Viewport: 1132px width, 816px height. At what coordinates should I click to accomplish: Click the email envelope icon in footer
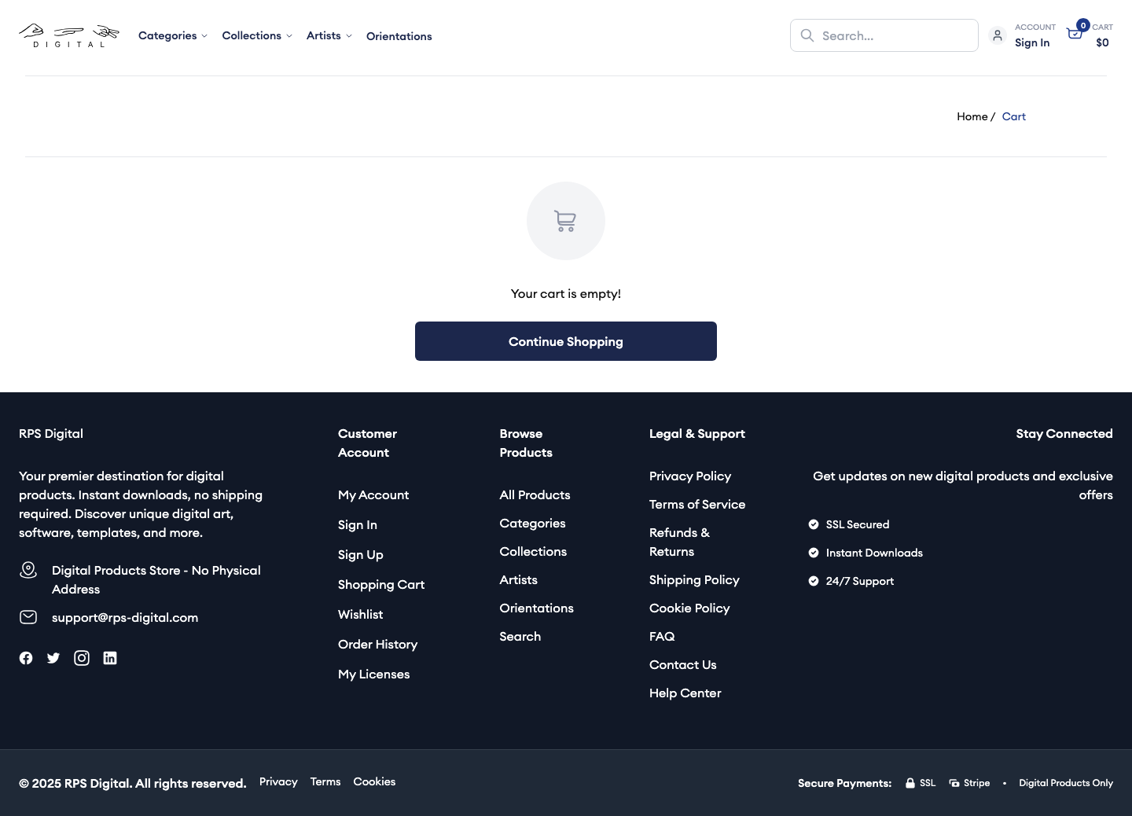point(28,617)
